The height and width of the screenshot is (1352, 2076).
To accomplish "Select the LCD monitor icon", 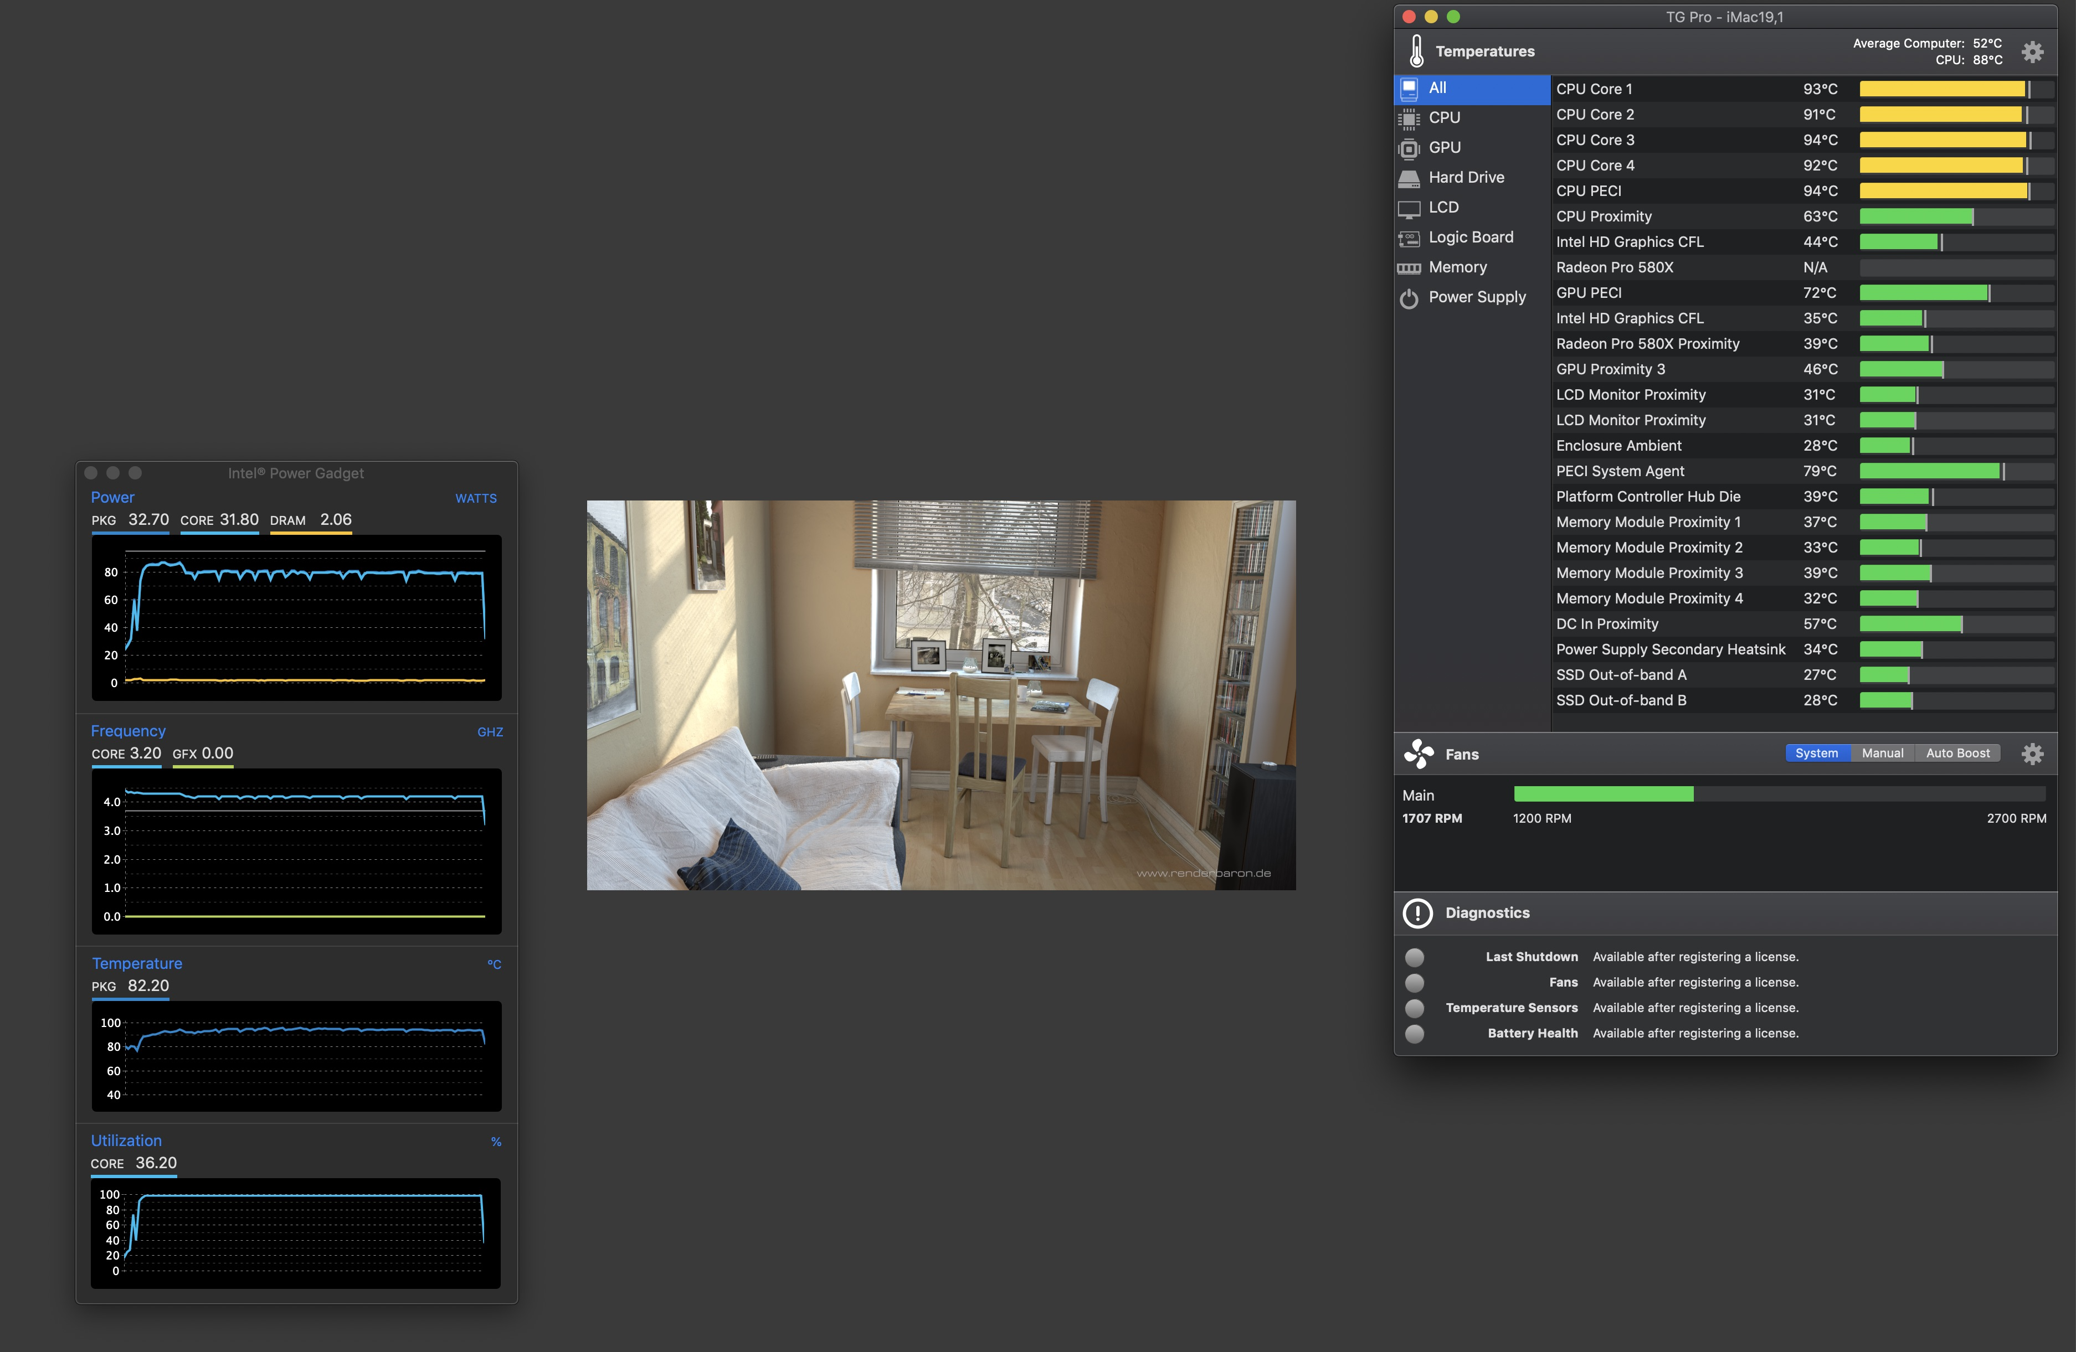I will pos(1409,208).
